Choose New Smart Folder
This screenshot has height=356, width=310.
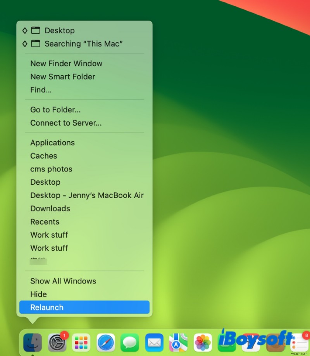click(x=84, y=76)
